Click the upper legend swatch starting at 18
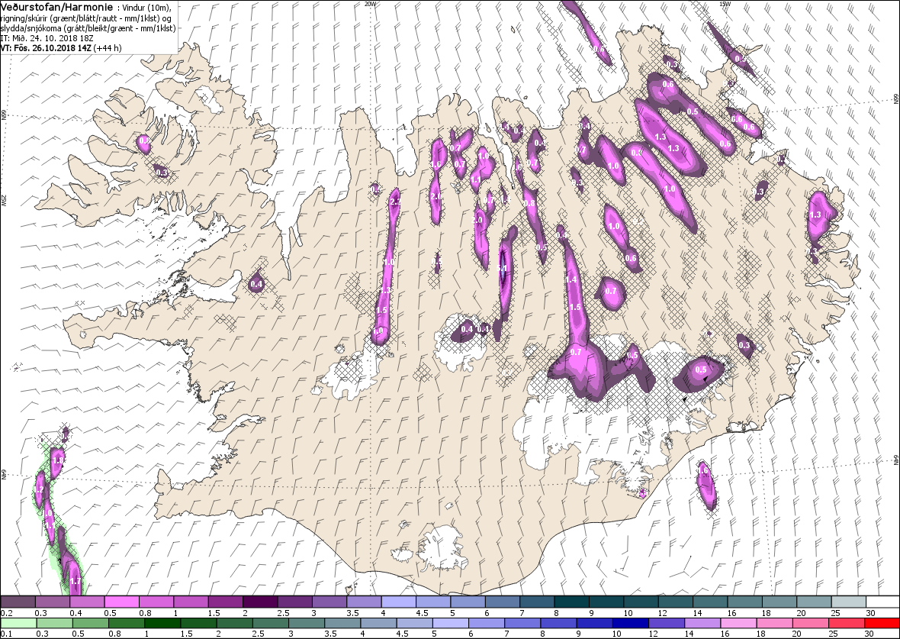This screenshot has width=900, height=639. pyautogui.click(x=779, y=602)
